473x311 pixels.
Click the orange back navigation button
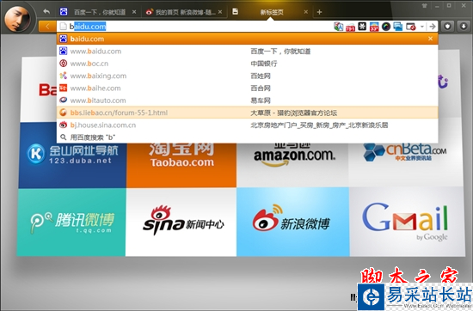47,27
